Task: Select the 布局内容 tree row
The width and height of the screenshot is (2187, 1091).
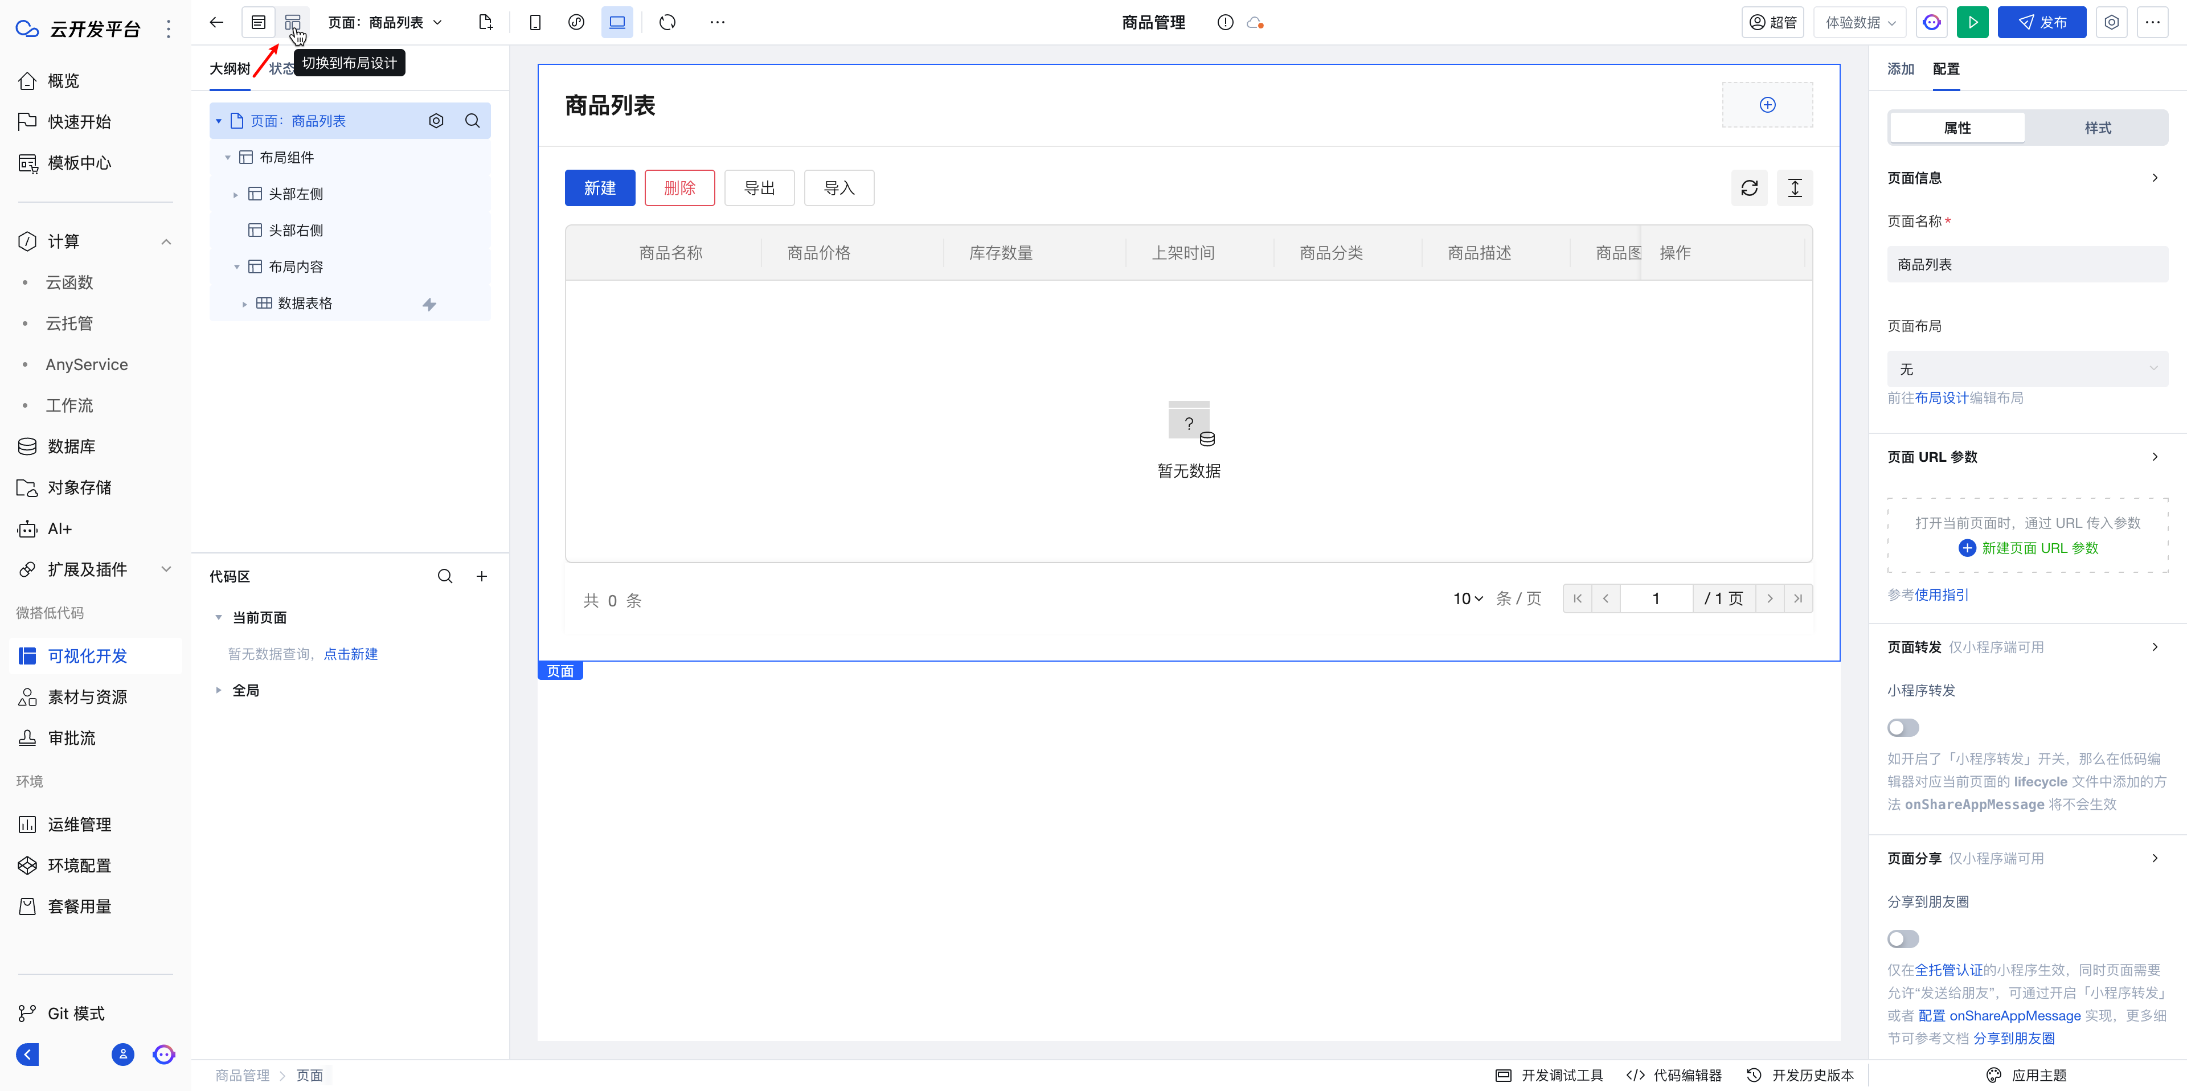Action: [350, 266]
